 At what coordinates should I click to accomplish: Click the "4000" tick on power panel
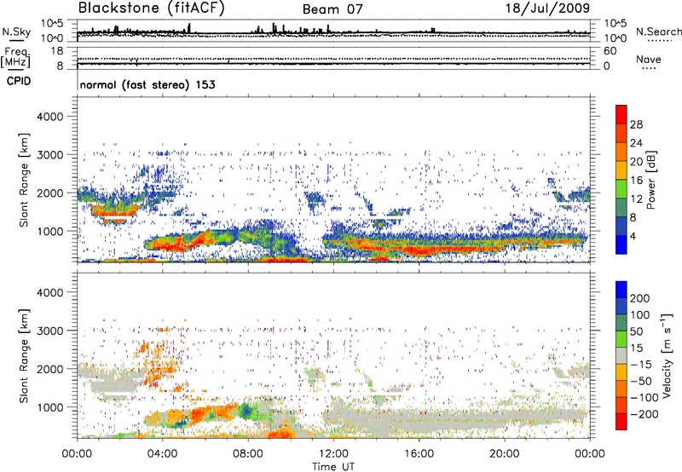(50, 117)
